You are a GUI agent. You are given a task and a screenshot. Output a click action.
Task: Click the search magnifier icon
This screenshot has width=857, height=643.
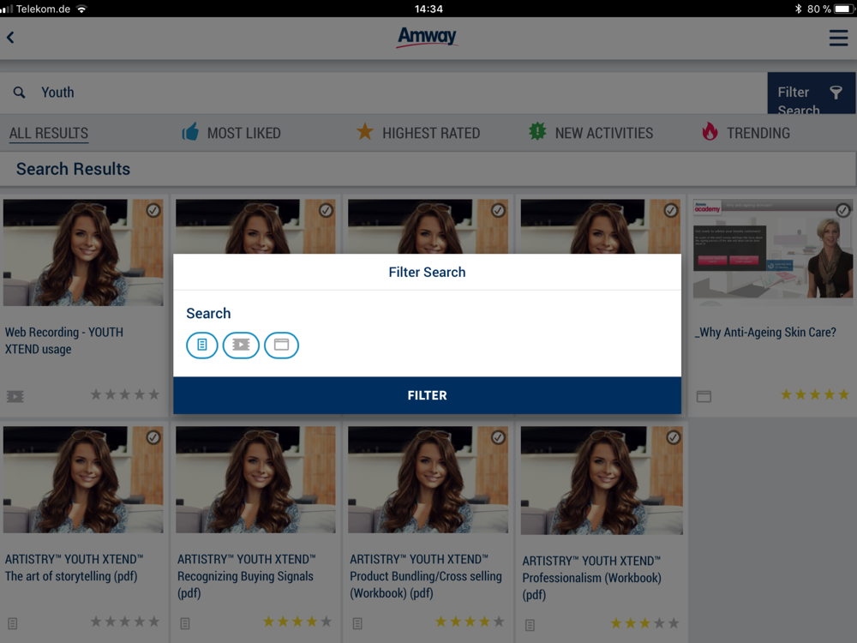pos(19,93)
